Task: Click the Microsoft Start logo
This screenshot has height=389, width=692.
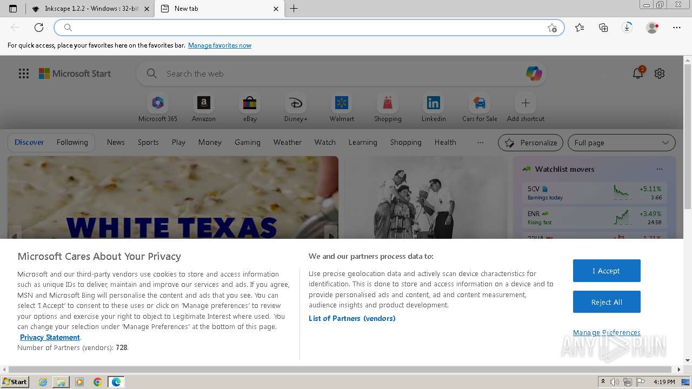Action: pyautogui.click(x=75, y=73)
